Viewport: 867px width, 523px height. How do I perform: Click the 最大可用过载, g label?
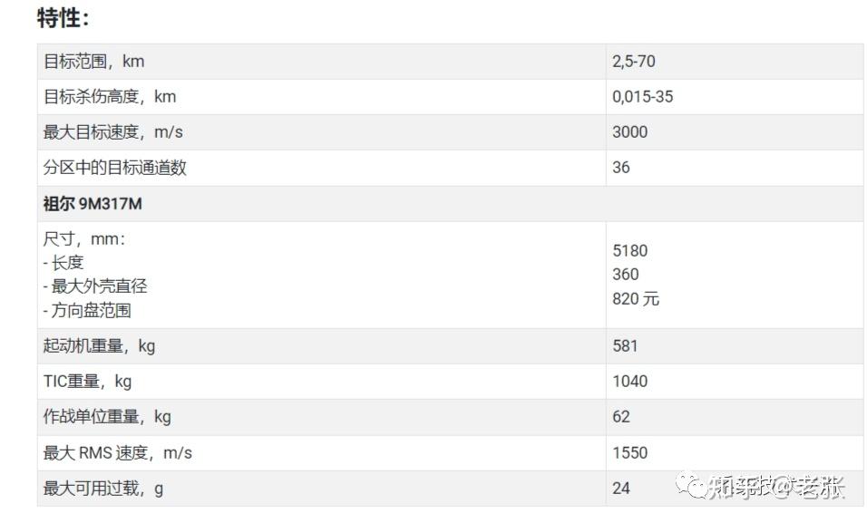[x=103, y=489]
